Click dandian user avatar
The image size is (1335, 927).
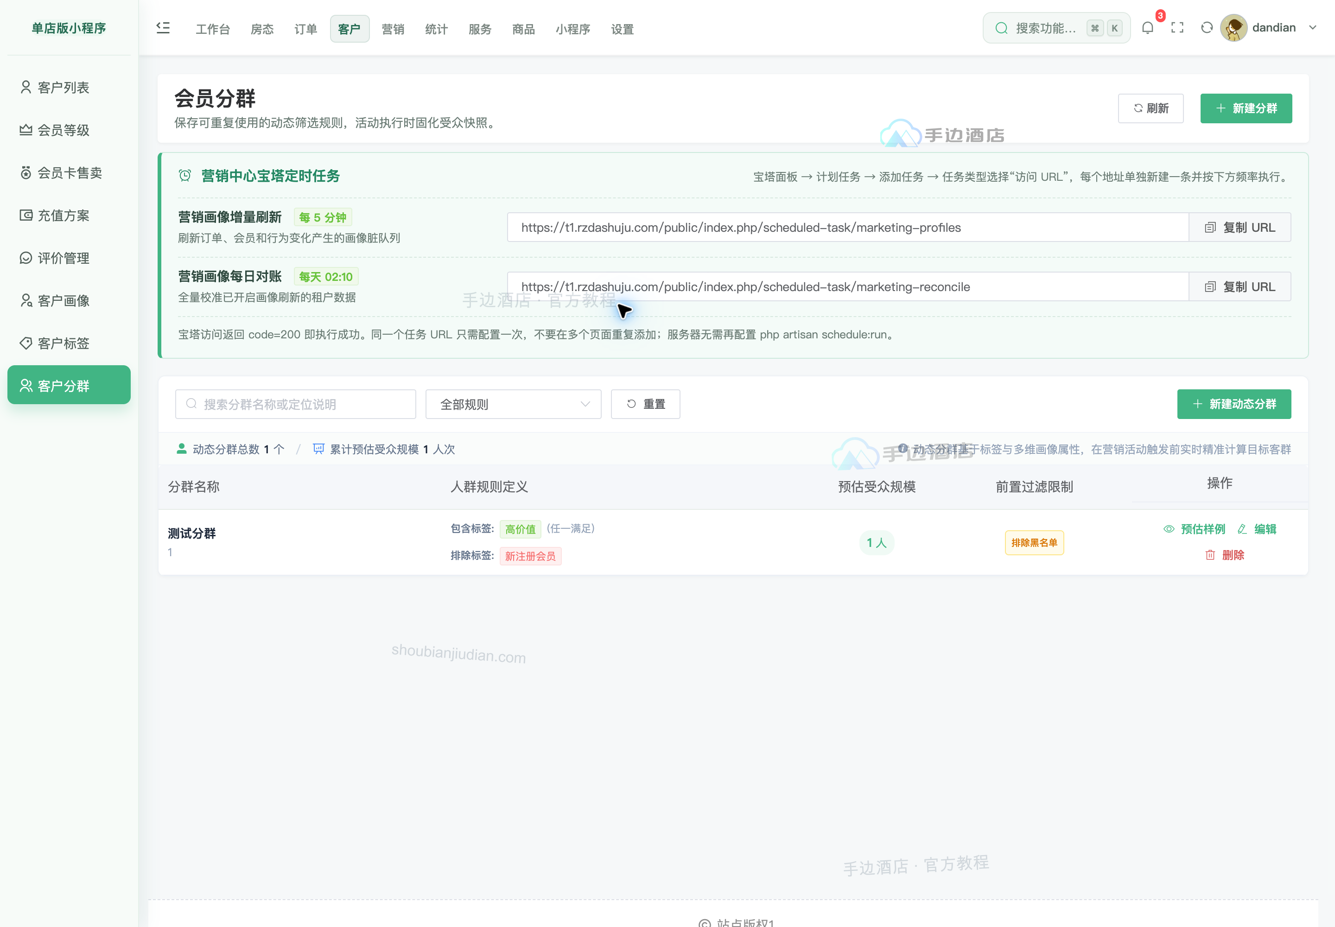(1234, 27)
